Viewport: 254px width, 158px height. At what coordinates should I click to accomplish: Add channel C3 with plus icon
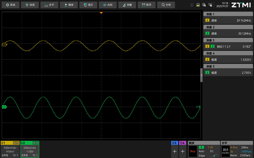[174, 151]
